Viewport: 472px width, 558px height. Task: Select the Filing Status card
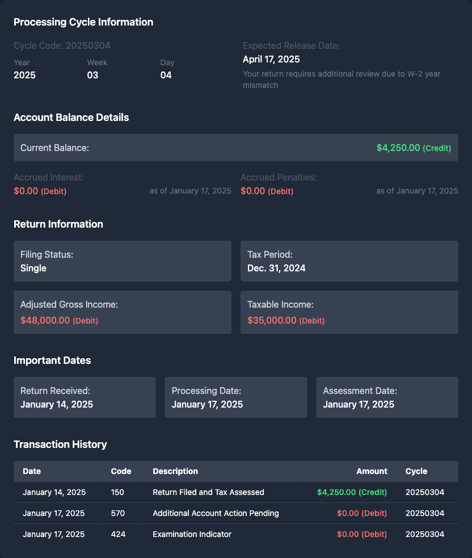click(122, 261)
